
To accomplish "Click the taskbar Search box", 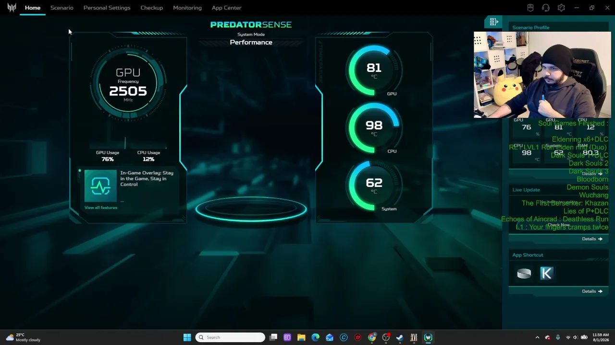I will [x=230, y=337].
